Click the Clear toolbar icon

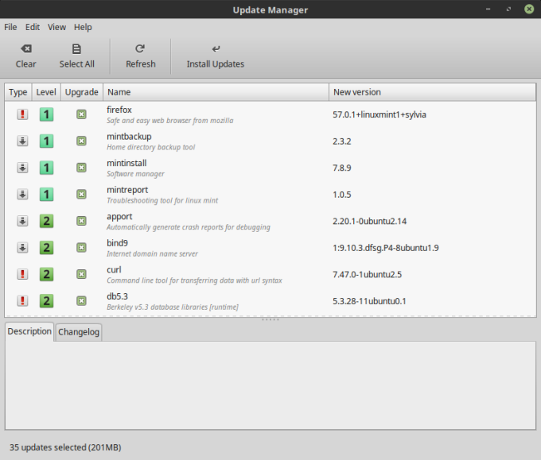(25, 49)
